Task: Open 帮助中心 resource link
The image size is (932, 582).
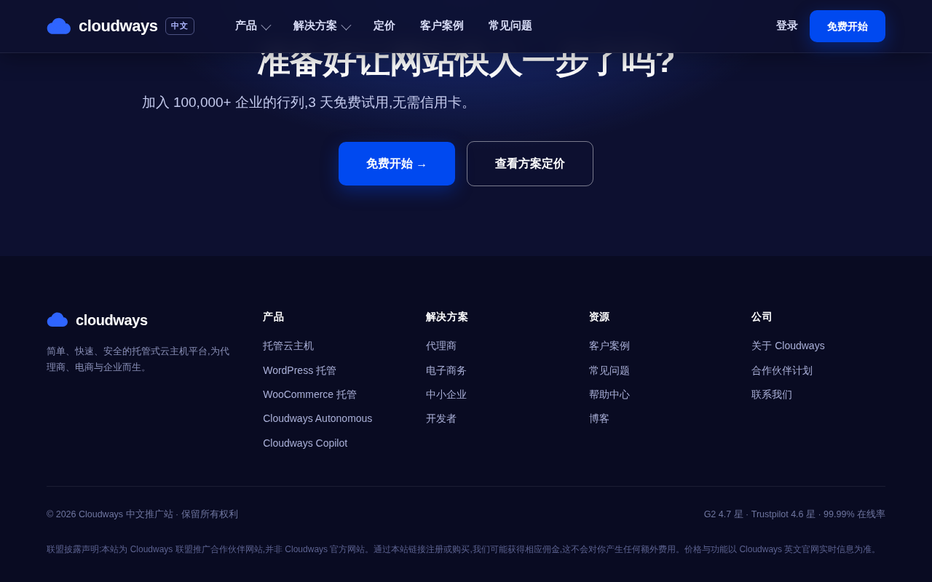Action: click(x=609, y=395)
